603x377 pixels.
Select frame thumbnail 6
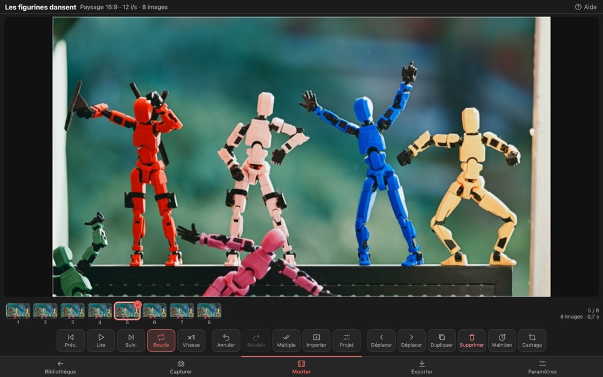click(155, 311)
